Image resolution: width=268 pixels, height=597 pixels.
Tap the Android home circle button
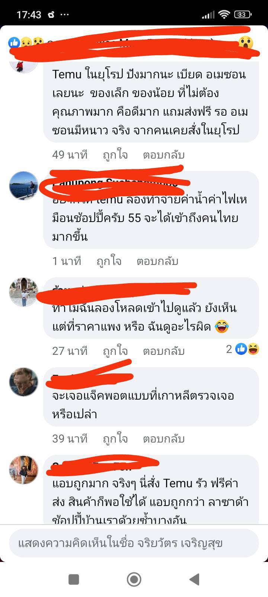tap(134, 579)
